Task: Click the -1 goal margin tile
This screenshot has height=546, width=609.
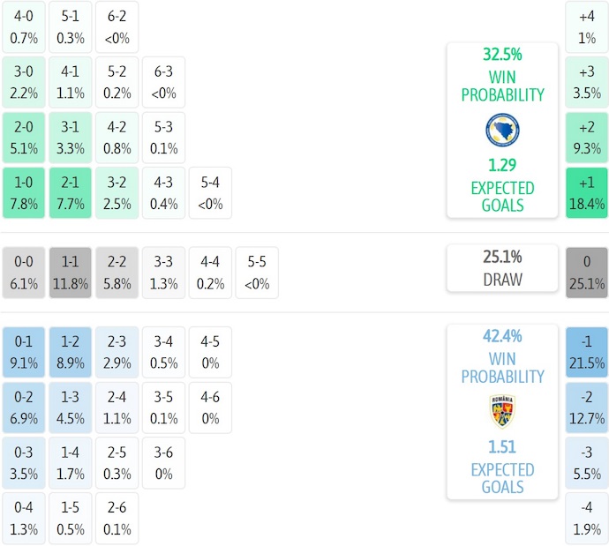Action: pyautogui.click(x=587, y=352)
